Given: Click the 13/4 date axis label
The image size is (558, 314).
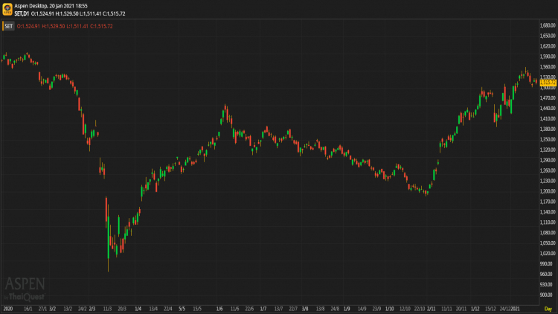Looking at the screenshot, I should 153,309.
